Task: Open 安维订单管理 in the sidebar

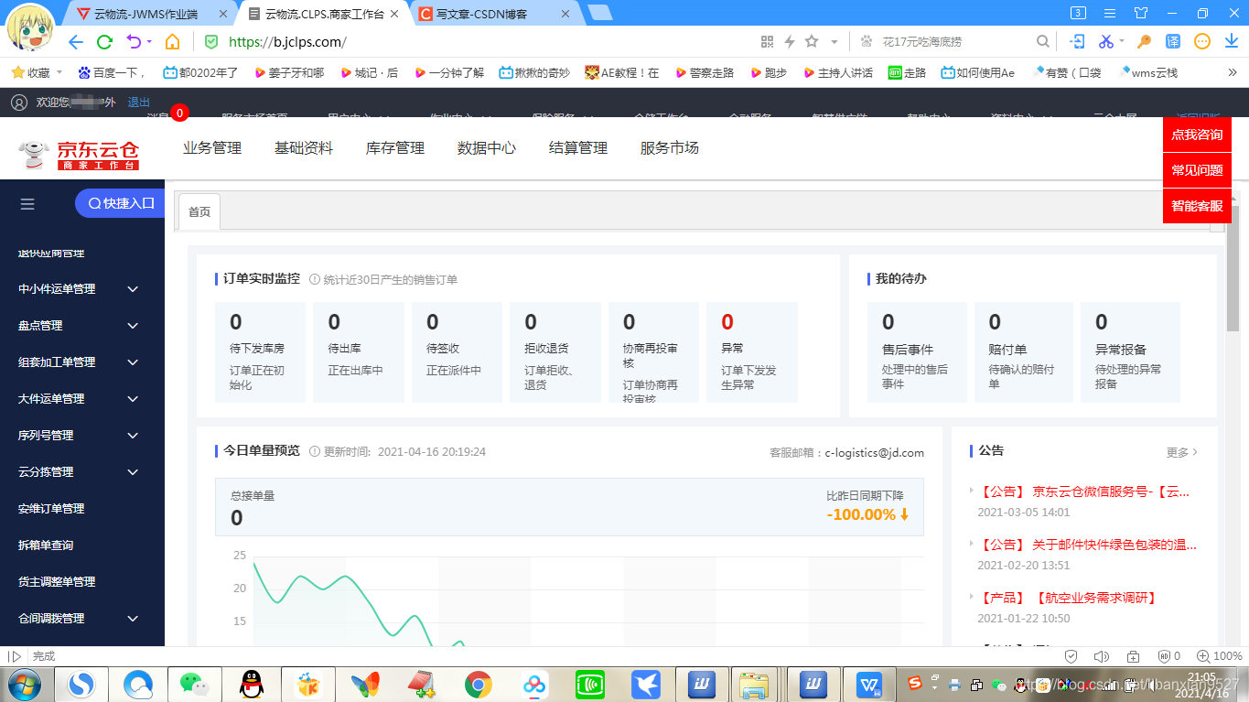Action: (51, 509)
